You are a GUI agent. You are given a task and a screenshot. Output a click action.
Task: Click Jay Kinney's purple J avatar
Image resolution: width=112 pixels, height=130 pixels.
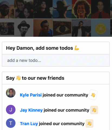[11, 109]
